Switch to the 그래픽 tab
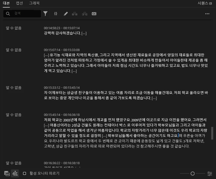 coord(34,3)
